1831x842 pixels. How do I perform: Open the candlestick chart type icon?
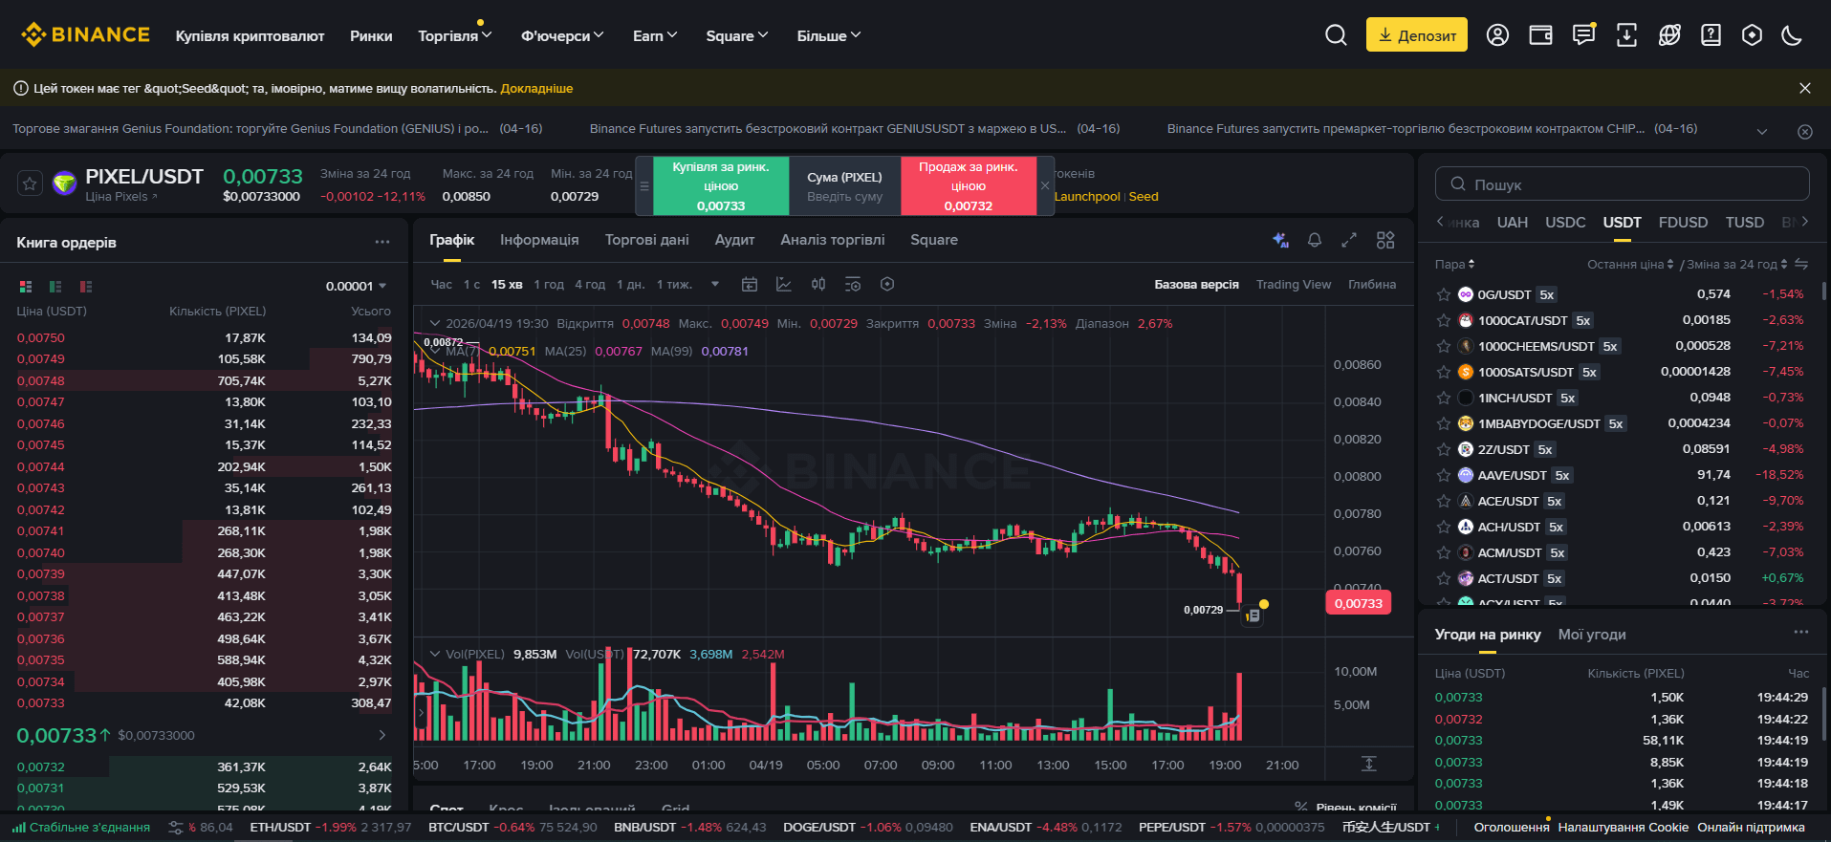[818, 284]
